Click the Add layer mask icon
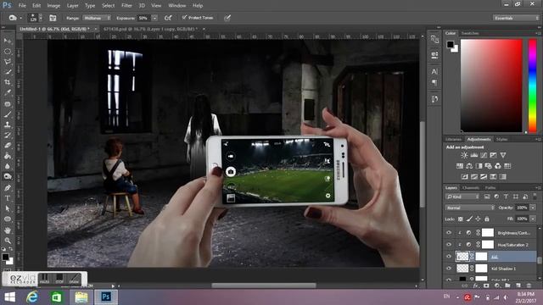Viewport: 543px width, 305px height. click(x=486, y=286)
